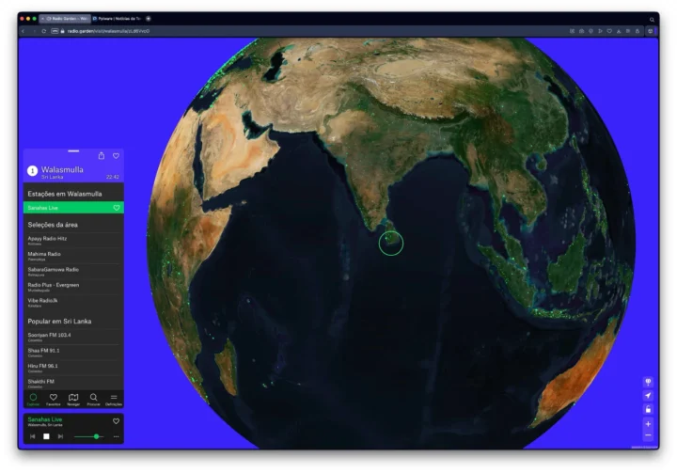
Task: Toggle heart in the bottom player bar
Action: click(116, 420)
